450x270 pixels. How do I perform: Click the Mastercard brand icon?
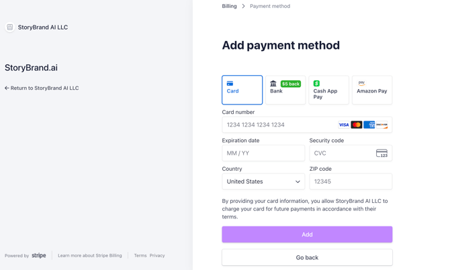357,125
